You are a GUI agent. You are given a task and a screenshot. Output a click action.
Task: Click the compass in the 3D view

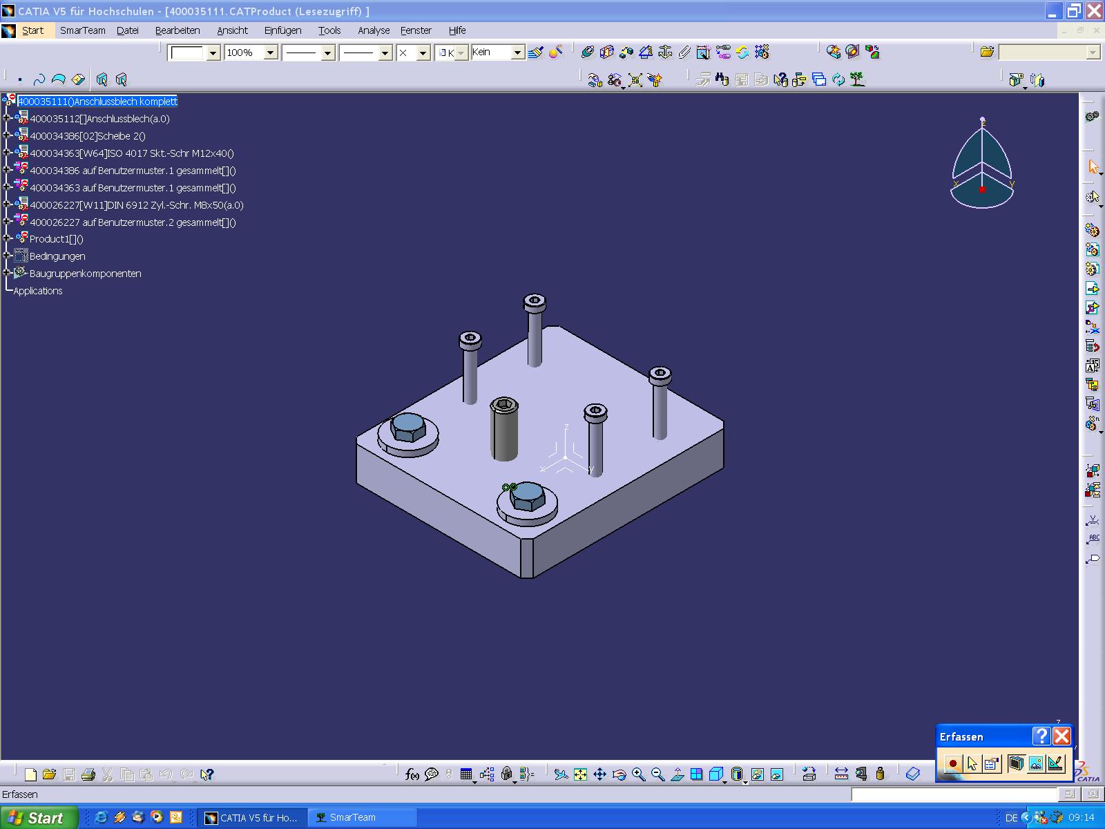click(x=981, y=164)
